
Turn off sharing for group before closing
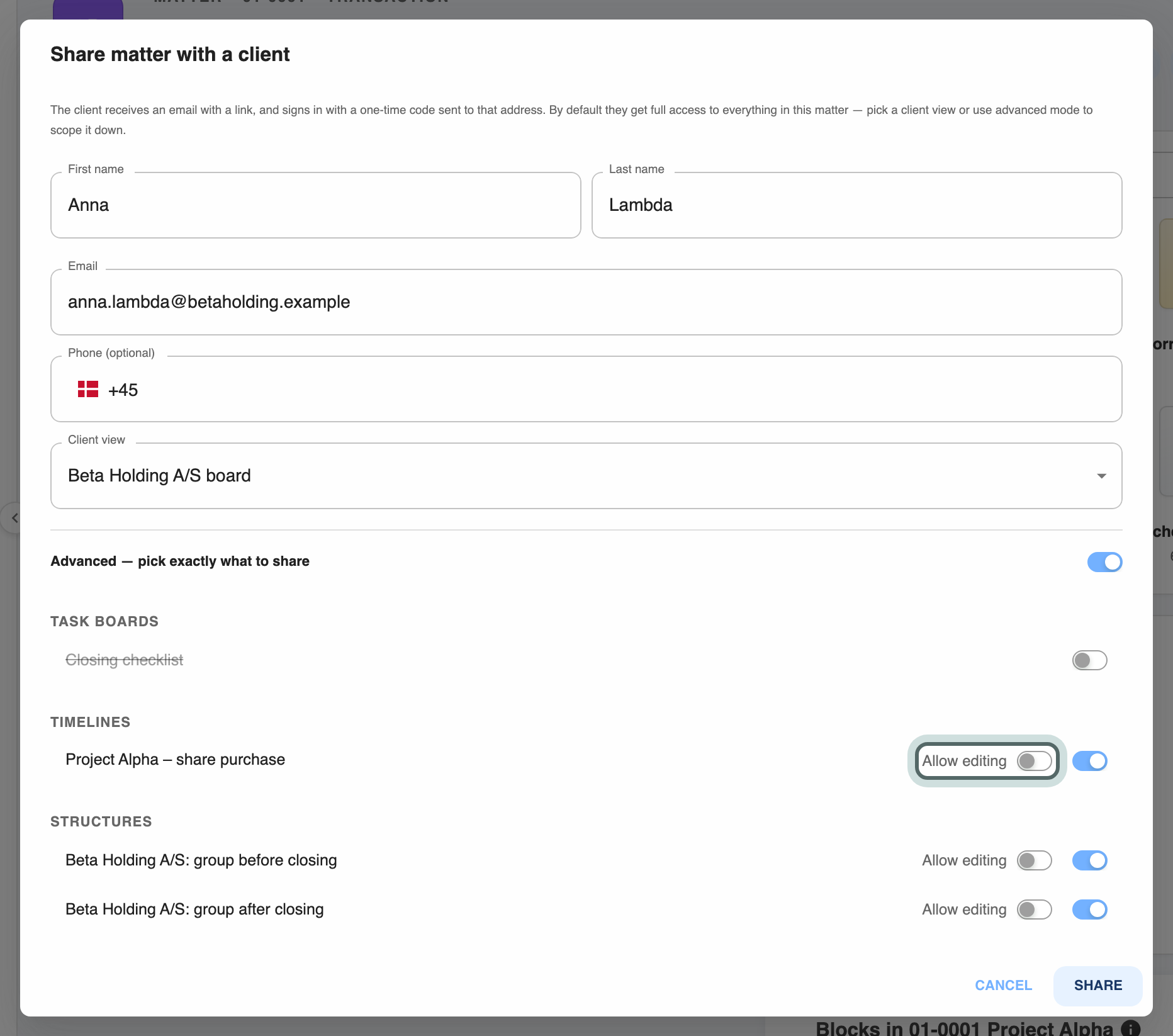[x=1089, y=860]
